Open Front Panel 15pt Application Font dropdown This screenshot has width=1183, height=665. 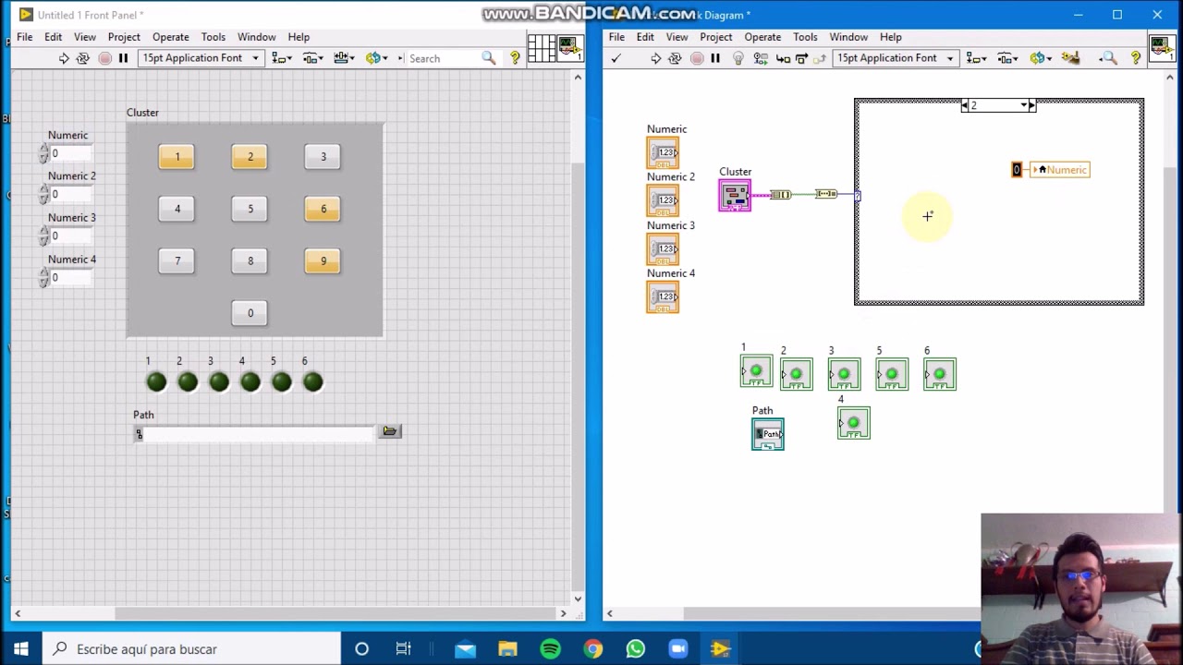coord(201,58)
